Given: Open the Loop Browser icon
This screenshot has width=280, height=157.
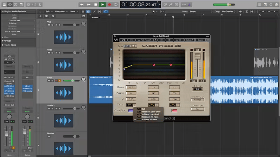Looking at the screenshot, I should coord(271,5).
